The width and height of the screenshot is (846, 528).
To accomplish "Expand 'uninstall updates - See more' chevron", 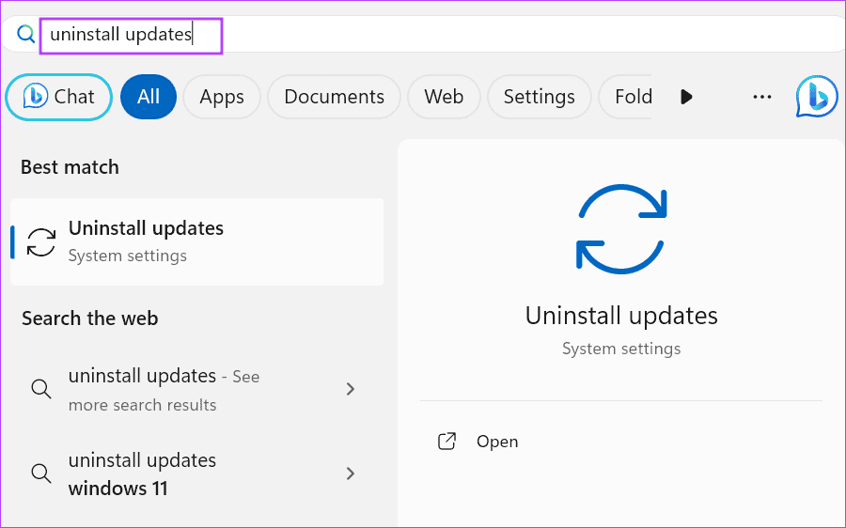I will 351,389.
